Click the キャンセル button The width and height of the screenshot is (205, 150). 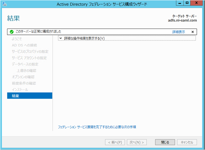(x=187, y=142)
